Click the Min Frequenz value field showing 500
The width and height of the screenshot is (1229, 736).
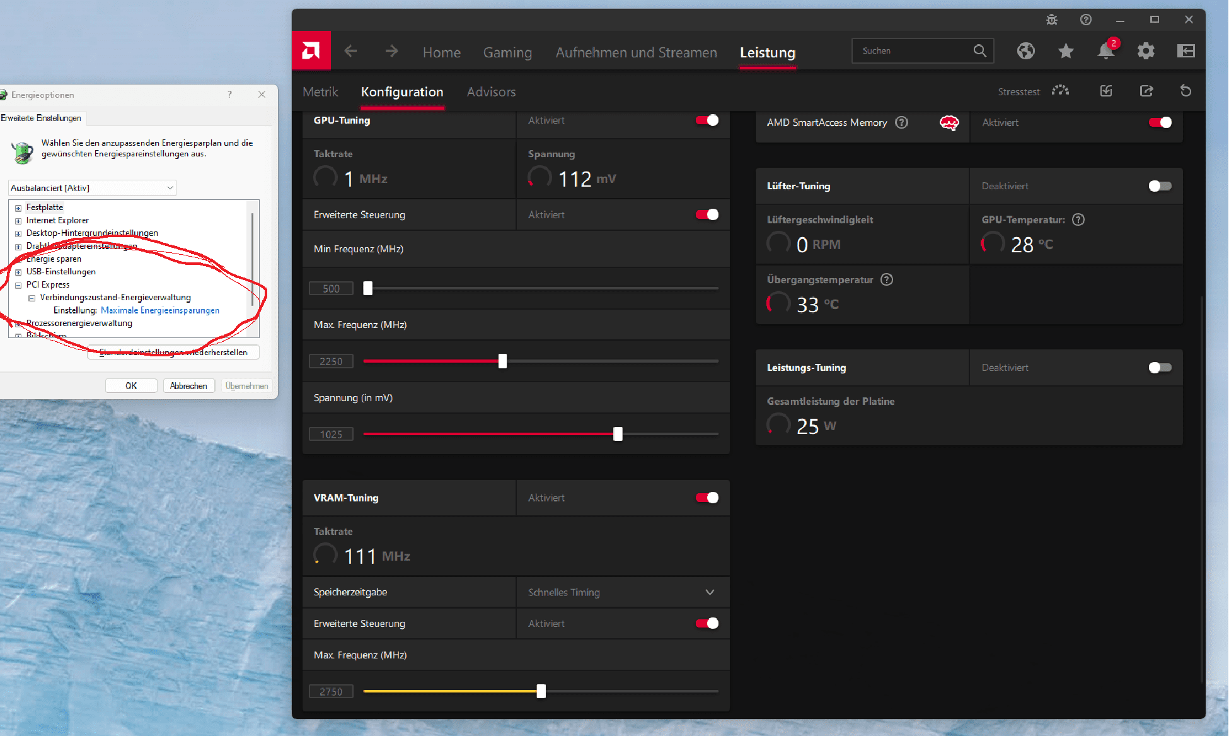[331, 288]
